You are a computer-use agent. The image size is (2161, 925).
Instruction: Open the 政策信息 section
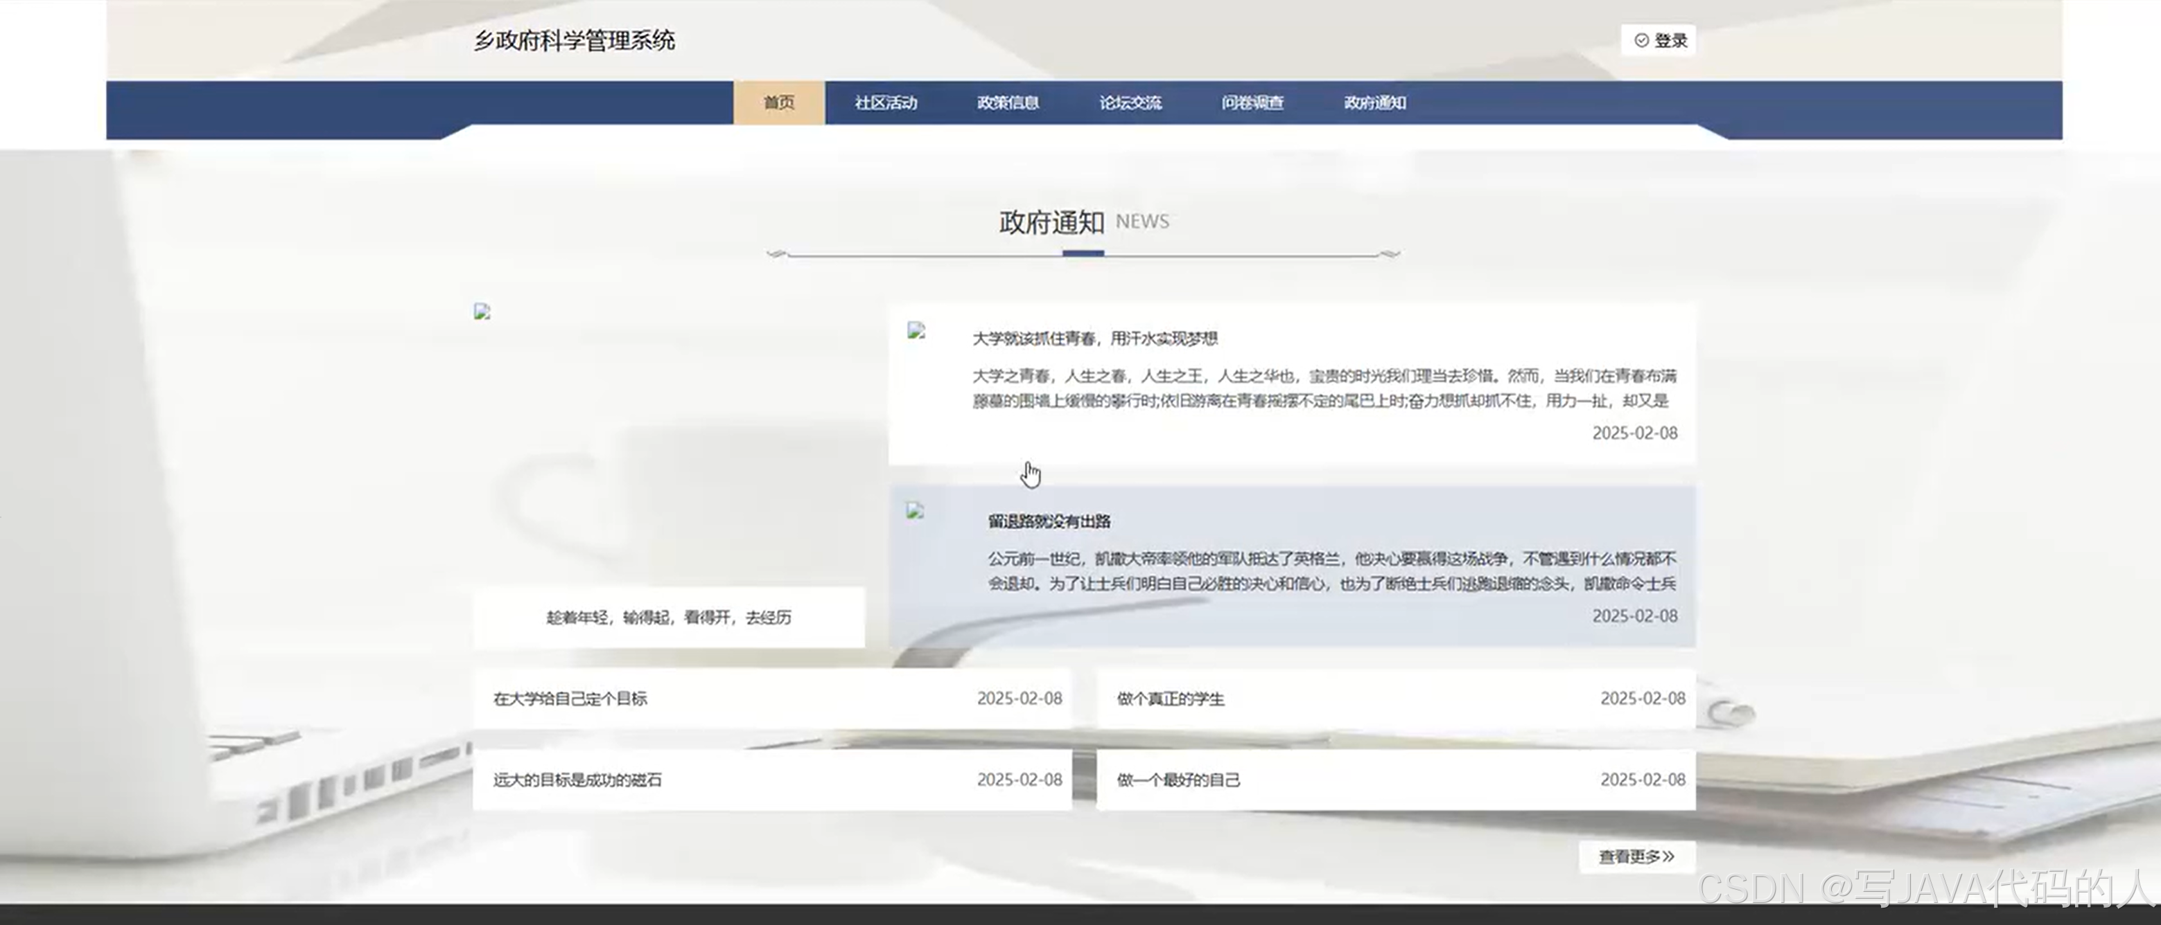click(x=1009, y=102)
